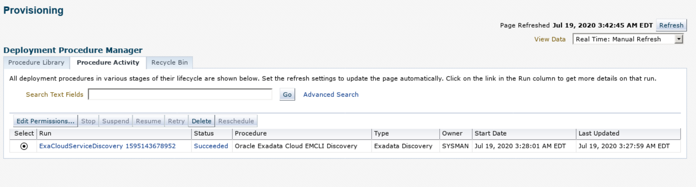Viewport: 696px width, 187px height.
Task: Click the Edit Permissions button
Action: click(45, 121)
